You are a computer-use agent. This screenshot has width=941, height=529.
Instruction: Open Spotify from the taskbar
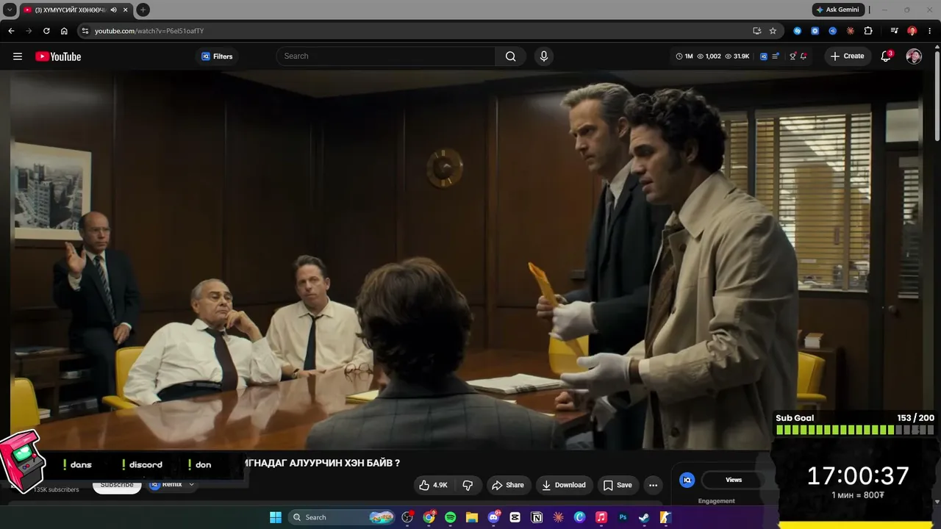(451, 517)
